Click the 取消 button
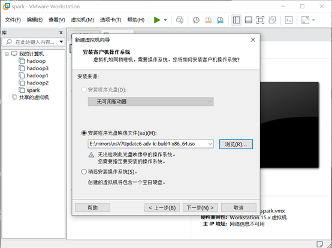This screenshot has width=332, height=248. (239, 208)
